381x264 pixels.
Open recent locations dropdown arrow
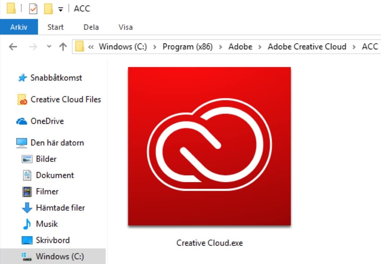coord(49,46)
